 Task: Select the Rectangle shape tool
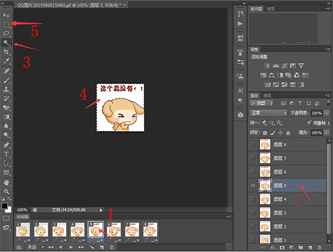[x=6, y=172]
